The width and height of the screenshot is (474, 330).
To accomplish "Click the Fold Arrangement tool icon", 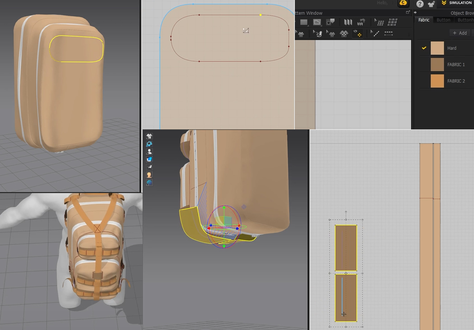I will click(348, 22).
